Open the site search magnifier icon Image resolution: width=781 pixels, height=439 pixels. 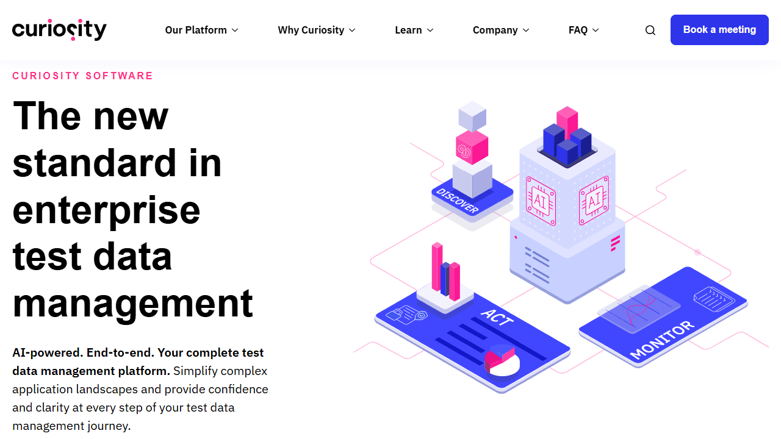pyautogui.click(x=650, y=30)
